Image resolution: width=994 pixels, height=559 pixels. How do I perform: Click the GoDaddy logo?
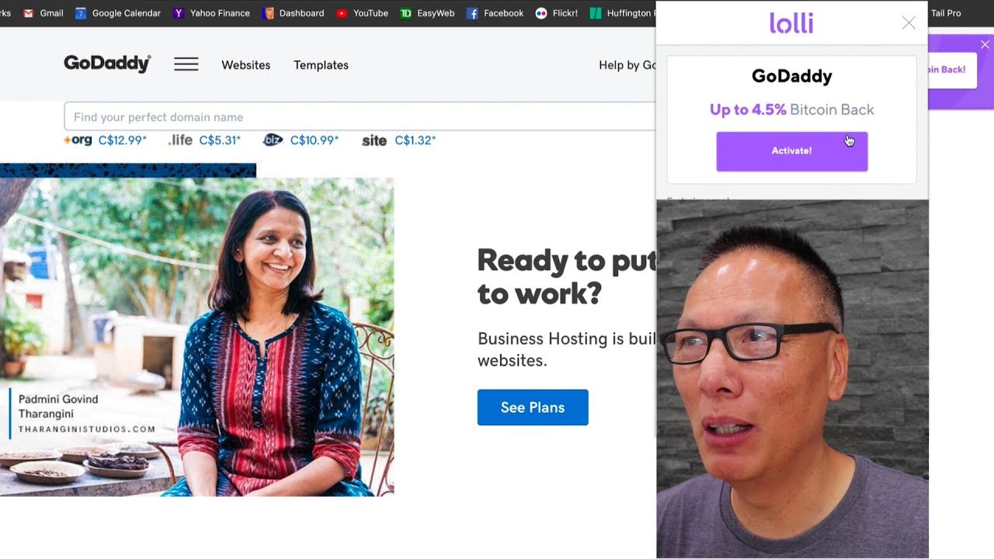point(107,64)
